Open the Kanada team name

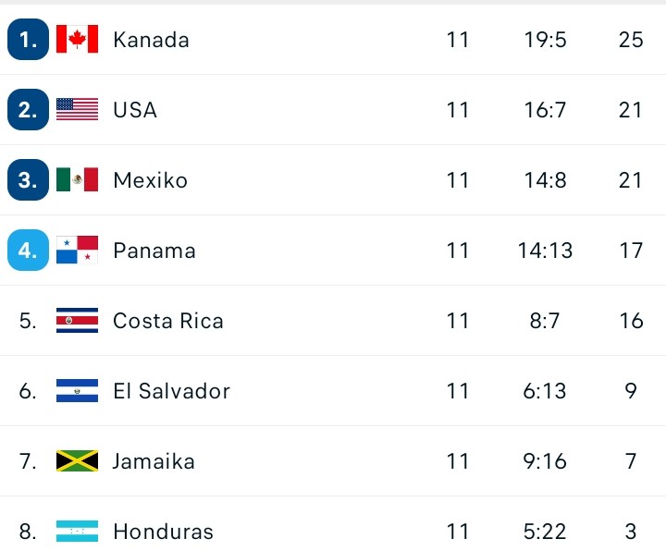[x=151, y=40]
